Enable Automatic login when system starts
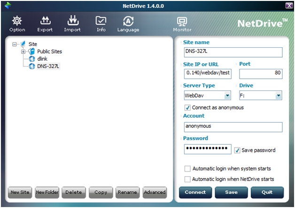295x208 pixels. pyautogui.click(x=188, y=169)
